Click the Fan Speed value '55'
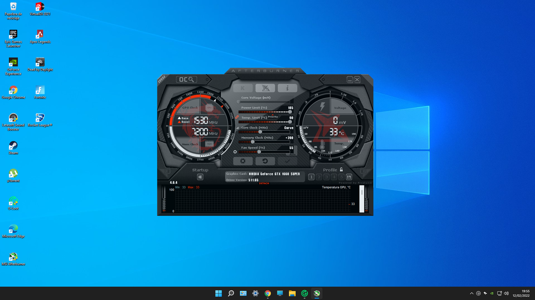The width and height of the screenshot is (535, 300). point(291,148)
